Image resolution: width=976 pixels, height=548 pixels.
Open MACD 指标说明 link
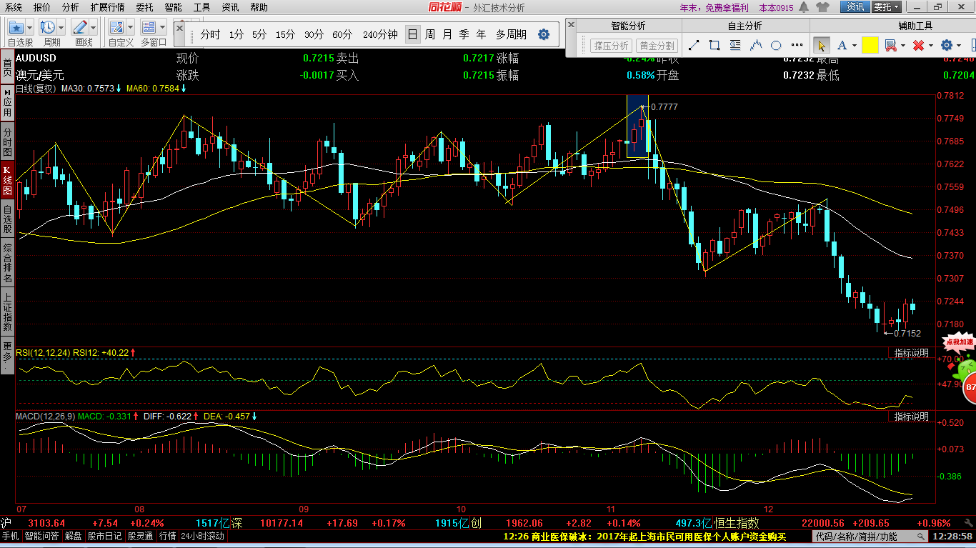911,416
